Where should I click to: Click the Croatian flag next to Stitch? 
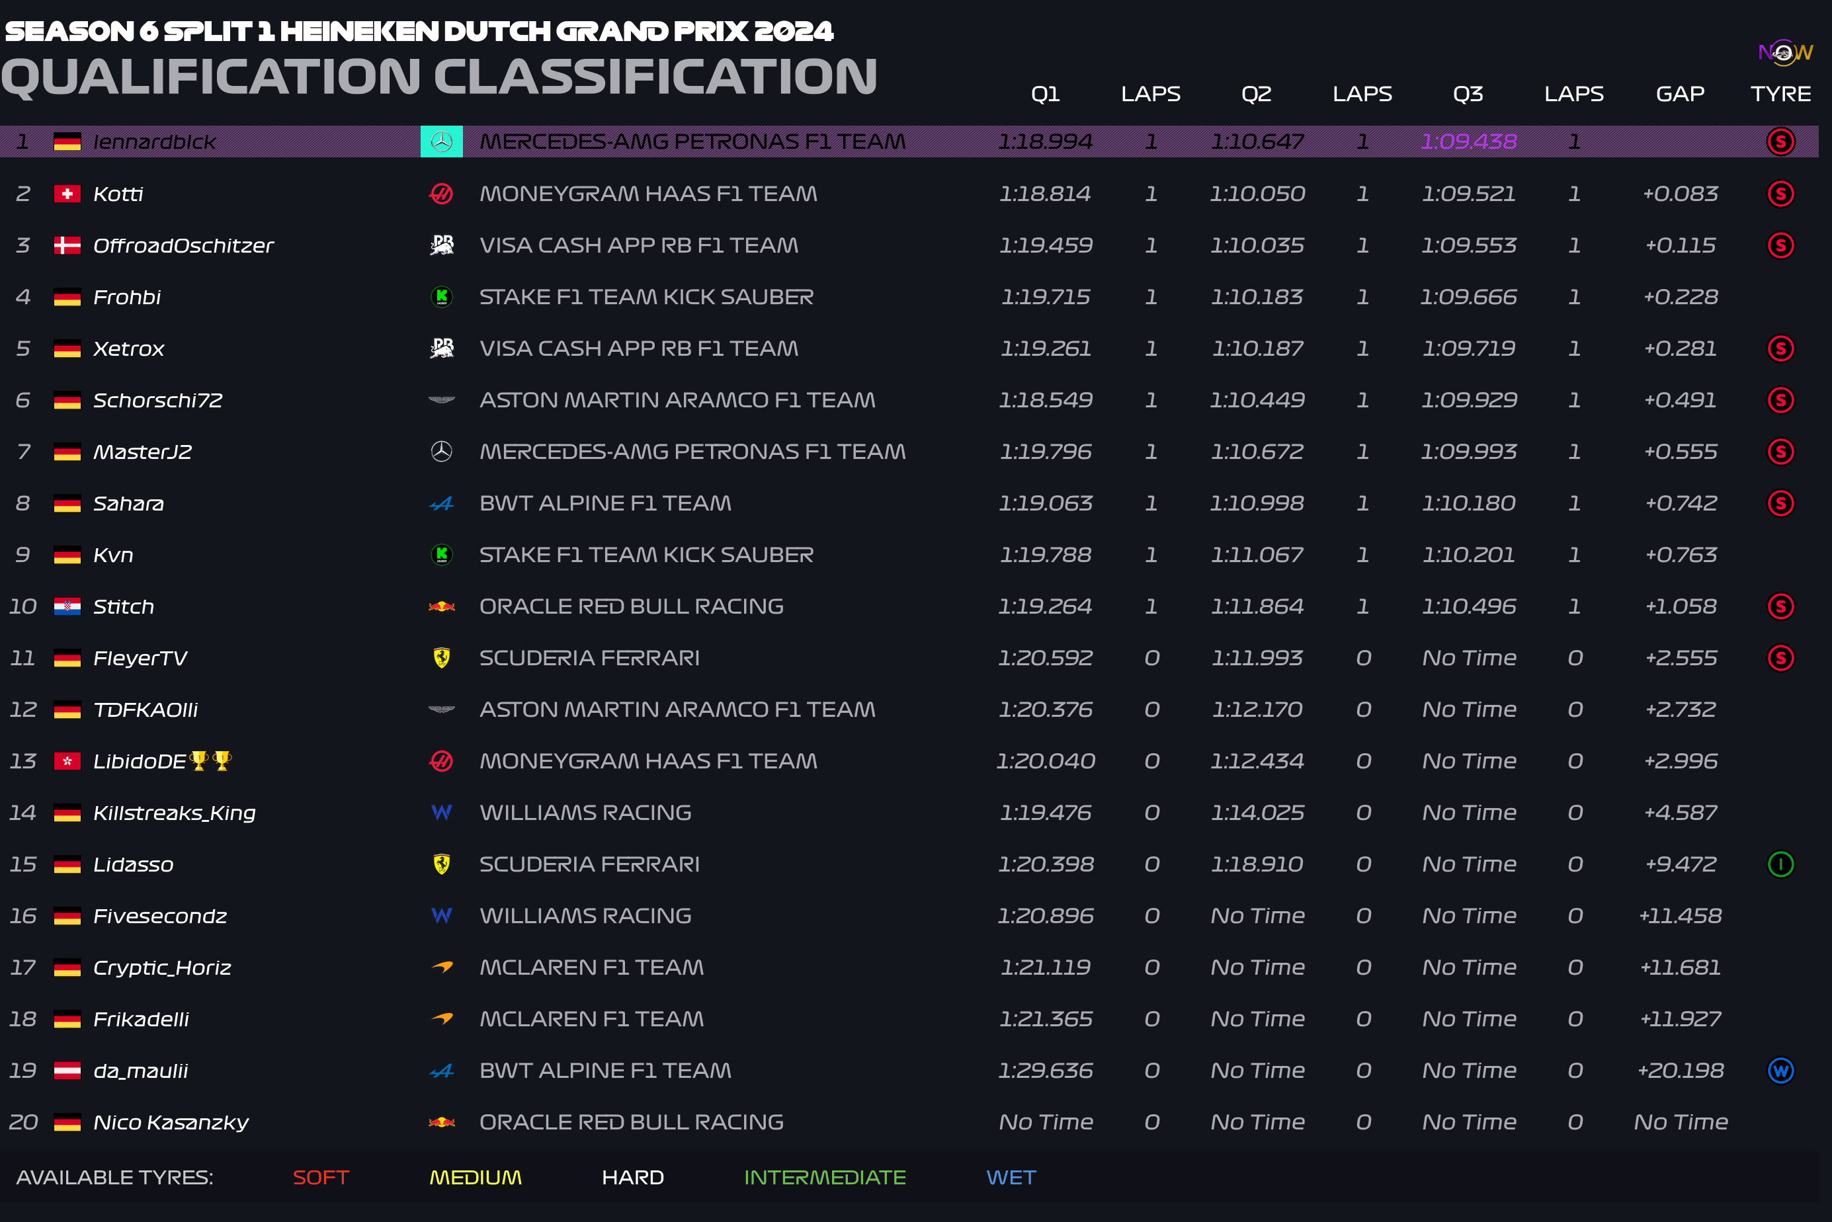point(67,606)
